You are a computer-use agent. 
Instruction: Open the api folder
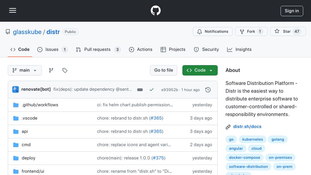pyautogui.click(x=25, y=131)
